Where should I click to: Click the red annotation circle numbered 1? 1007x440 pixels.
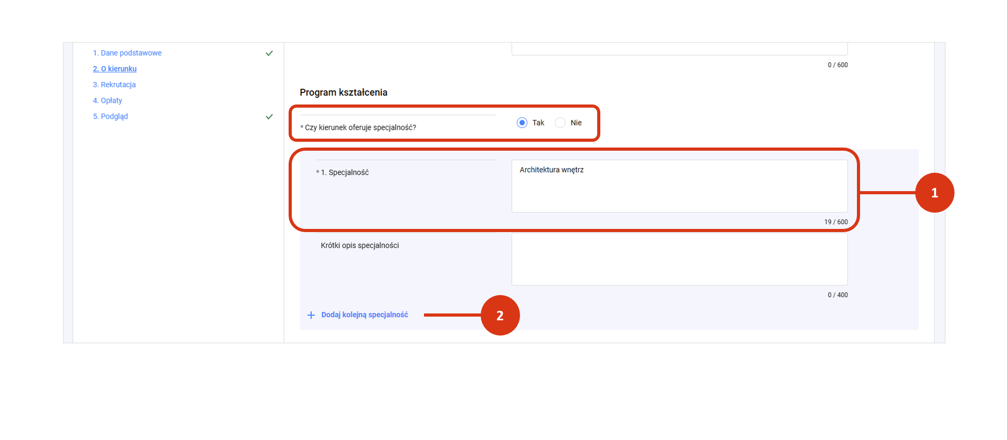pyautogui.click(x=934, y=193)
